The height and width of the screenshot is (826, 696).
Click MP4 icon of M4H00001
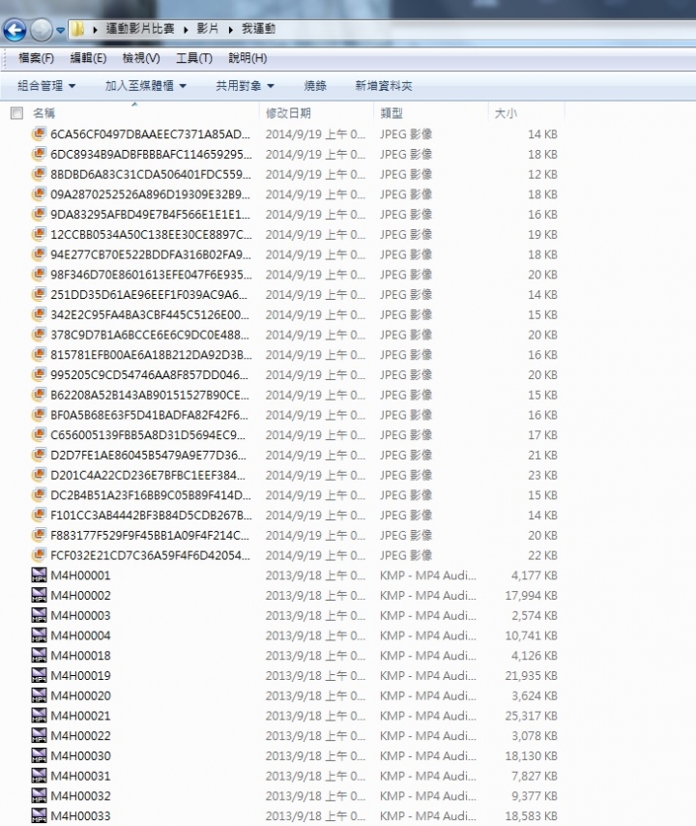click(39, 575)
